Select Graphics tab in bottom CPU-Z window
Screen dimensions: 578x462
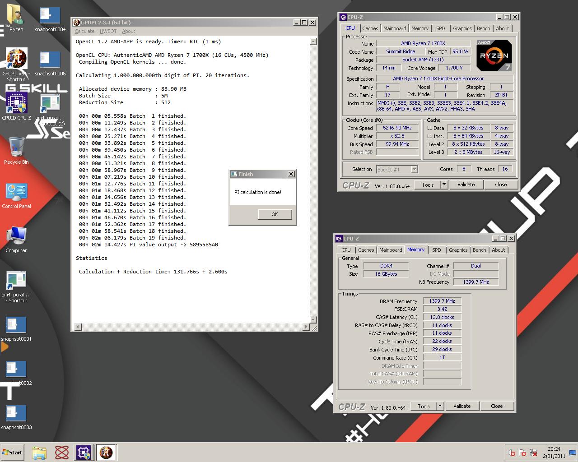(x=458, y=250)
